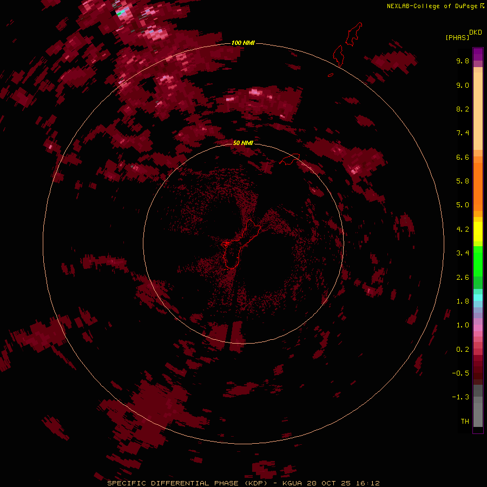Click the Specific Differential Phase (KDP) title text
The height and width of the screenshot is (487, 487).
pyautogui.click(x=188, y=483)
